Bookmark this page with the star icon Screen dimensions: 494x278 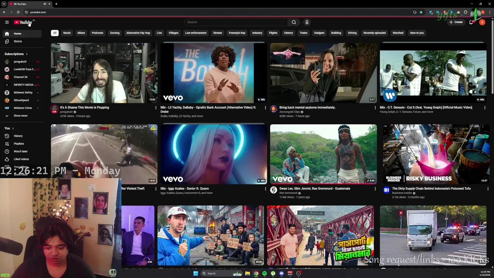pos(421,12)
